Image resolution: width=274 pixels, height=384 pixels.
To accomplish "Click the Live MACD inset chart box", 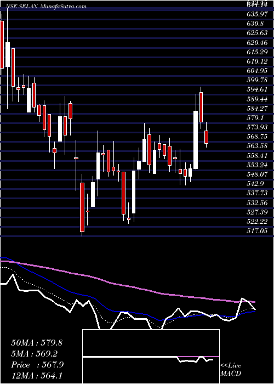I will click(151, 357).
